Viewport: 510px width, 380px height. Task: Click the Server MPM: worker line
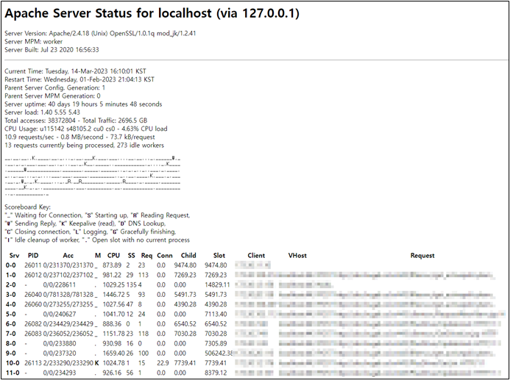point(34,42)
